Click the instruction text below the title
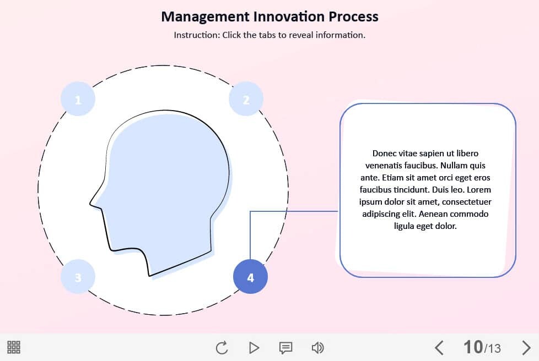The width and height of the screenshot is (539, 361). (269, 35)
